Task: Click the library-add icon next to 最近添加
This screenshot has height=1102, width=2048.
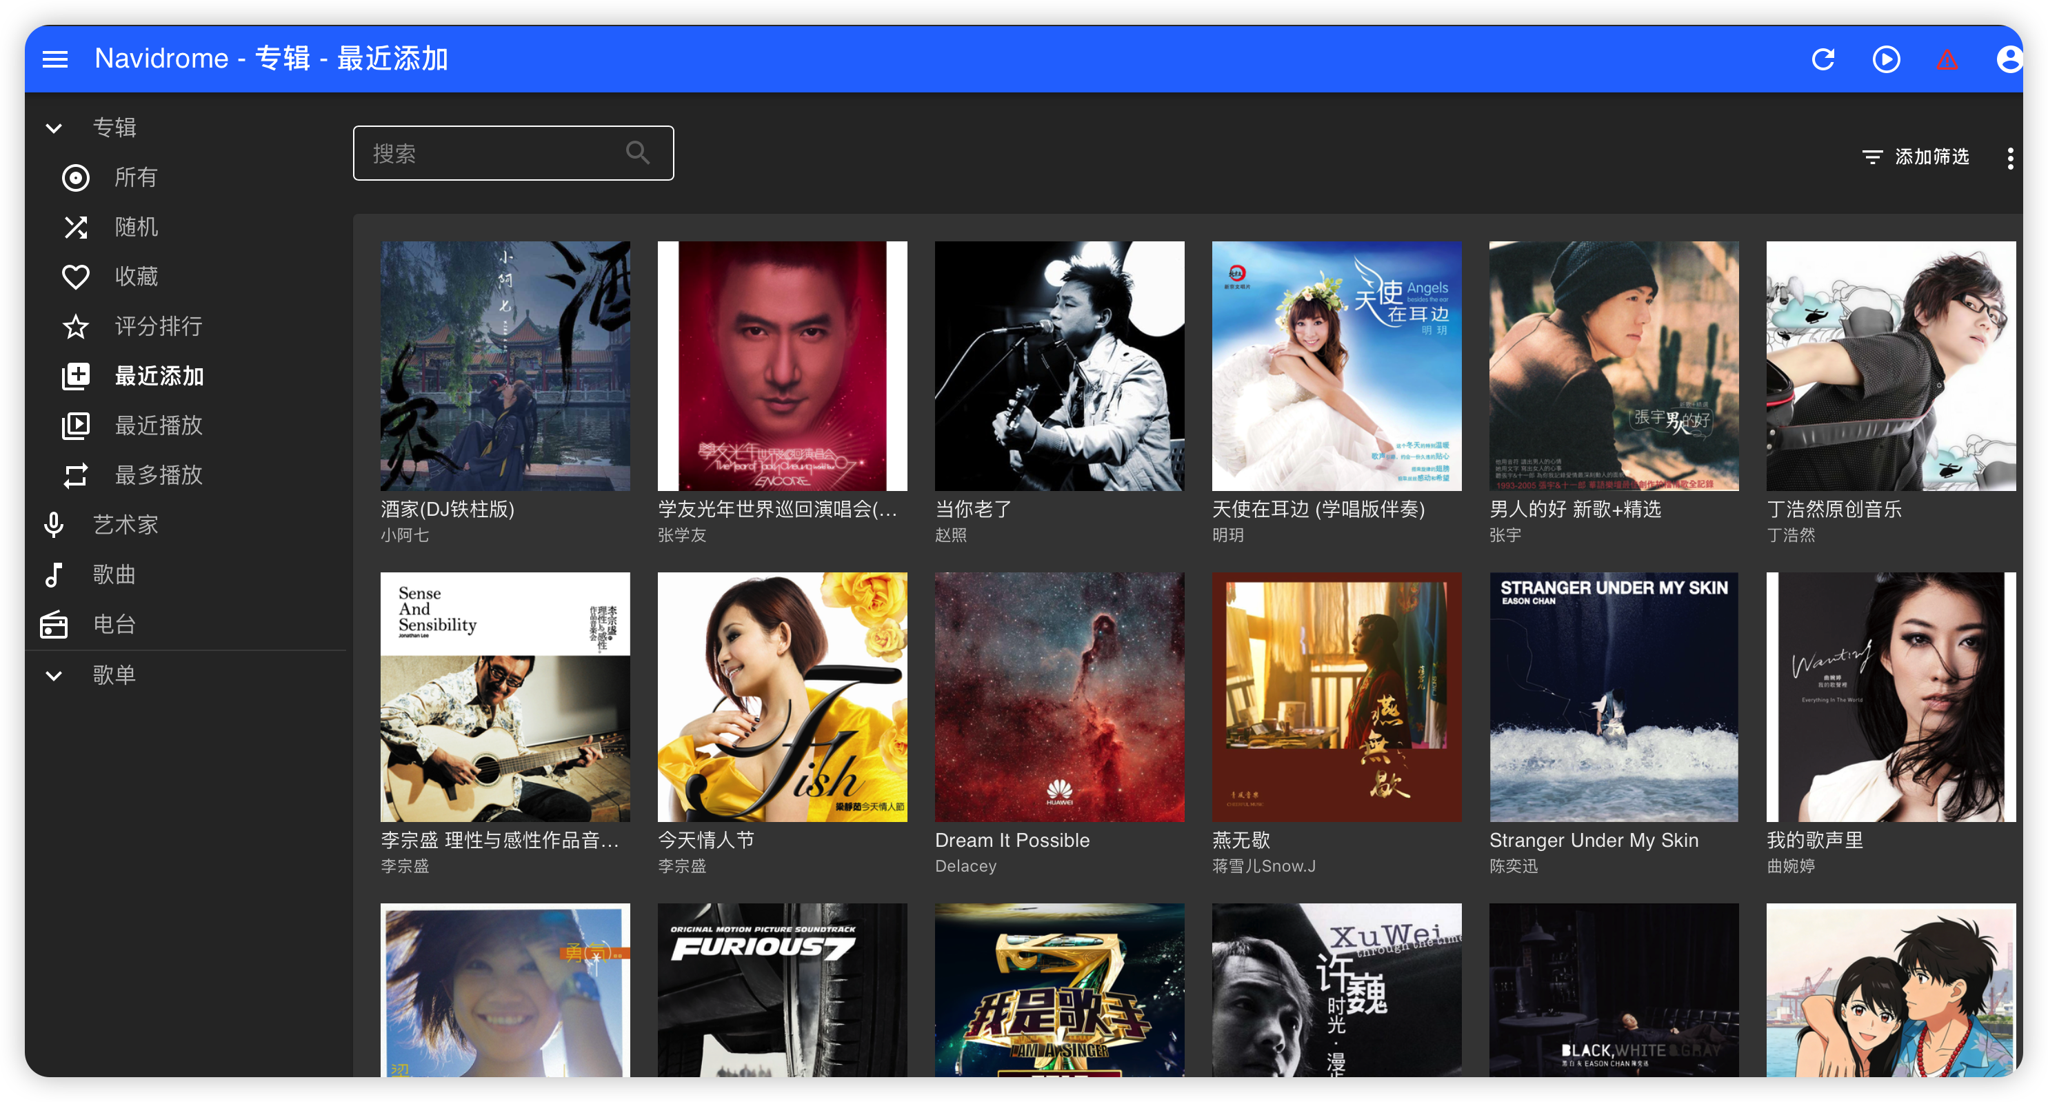Action: [76, 376]
